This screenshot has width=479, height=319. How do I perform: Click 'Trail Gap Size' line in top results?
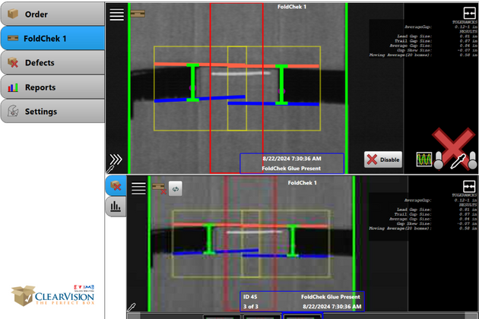[436, 41]
